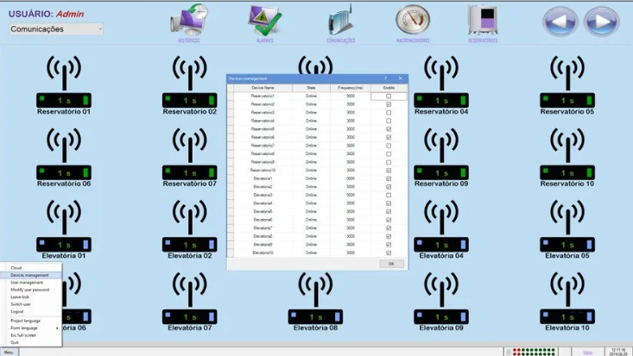Screen dimensions: 633x356
Task: Click the Reservatório 01 antenna icon
Action: [x=63, y=72]
